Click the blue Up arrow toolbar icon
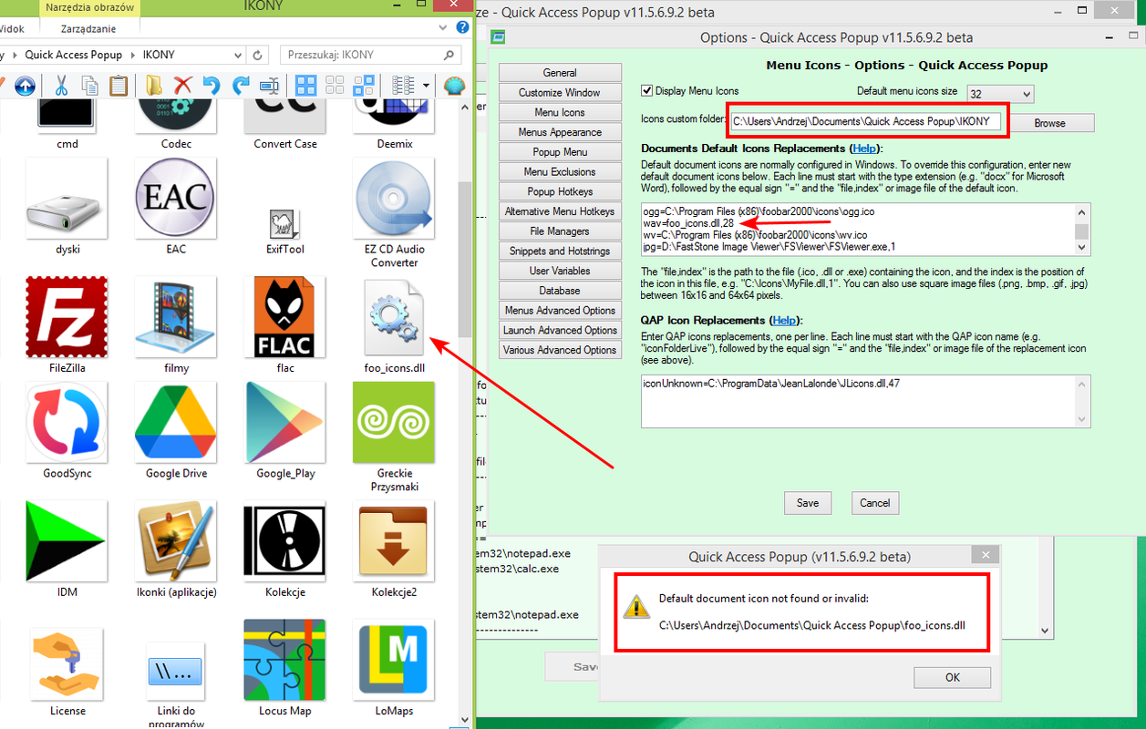Image resolution: width=1146 pixels, height=729 pixels. click(x=25, y=86)
